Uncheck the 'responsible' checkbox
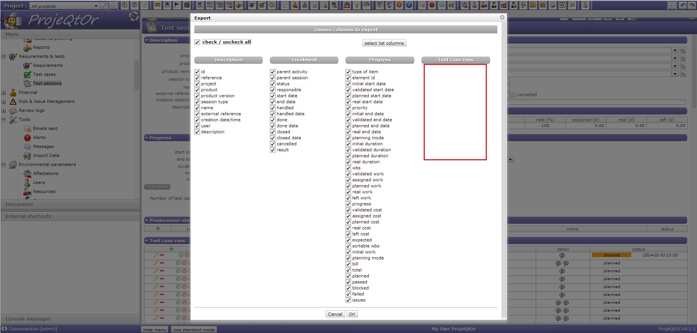This screenshot has height=333, width=697. point(273,90)
